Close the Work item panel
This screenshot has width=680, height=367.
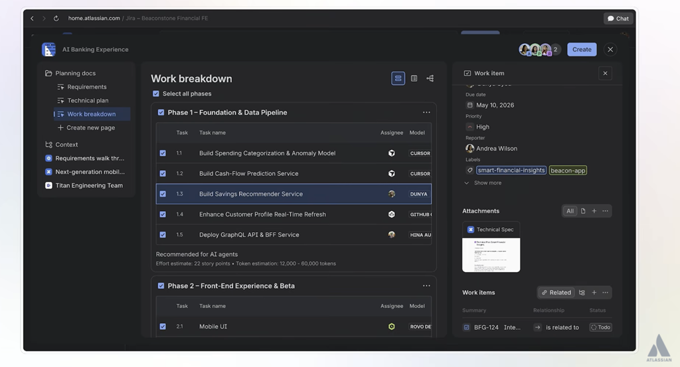(x=605, y=73)
